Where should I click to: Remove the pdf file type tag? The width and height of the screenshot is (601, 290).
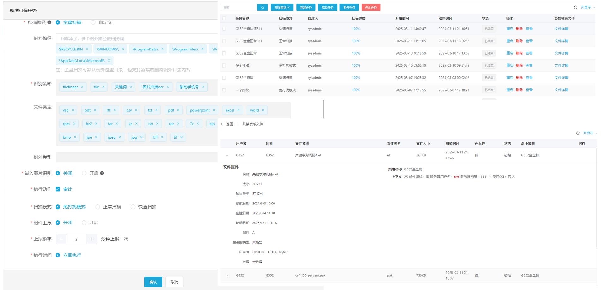point(178,110)
